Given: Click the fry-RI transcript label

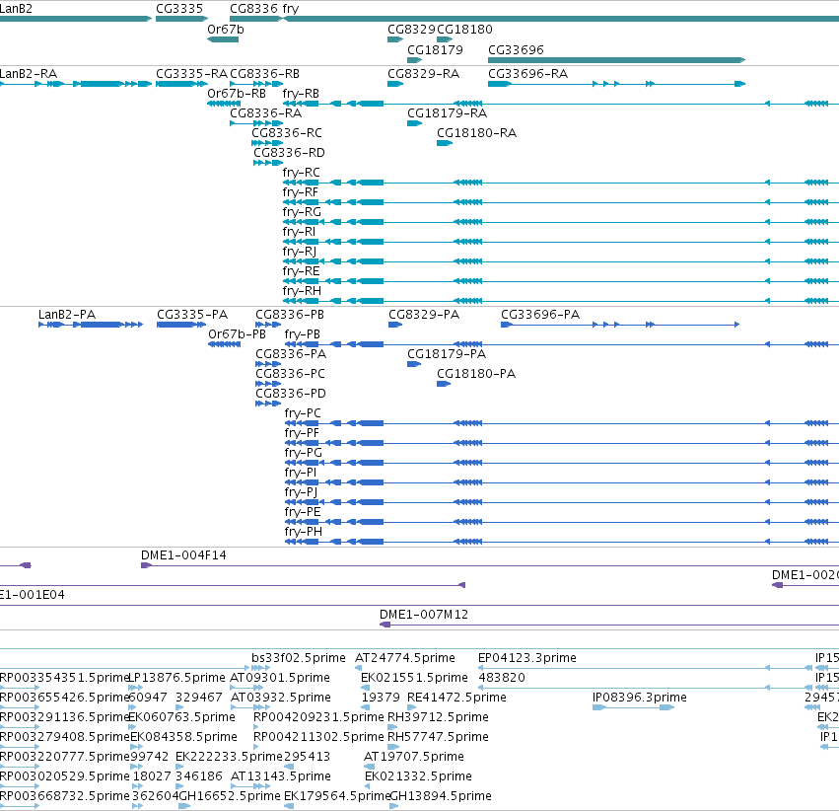Looking at the screenshot, I should pyautogui.click(x=299, y=232).
